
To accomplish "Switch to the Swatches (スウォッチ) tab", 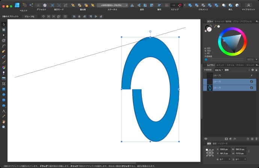I will (220, 22).
